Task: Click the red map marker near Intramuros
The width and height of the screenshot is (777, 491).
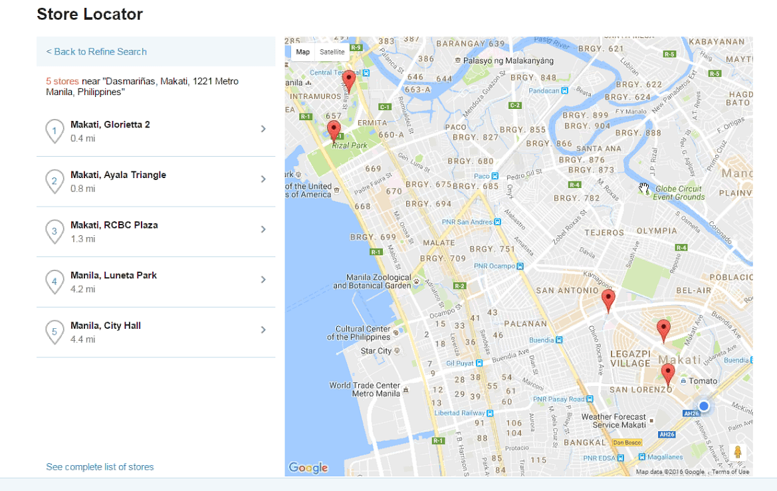Action: coord(349,82)
